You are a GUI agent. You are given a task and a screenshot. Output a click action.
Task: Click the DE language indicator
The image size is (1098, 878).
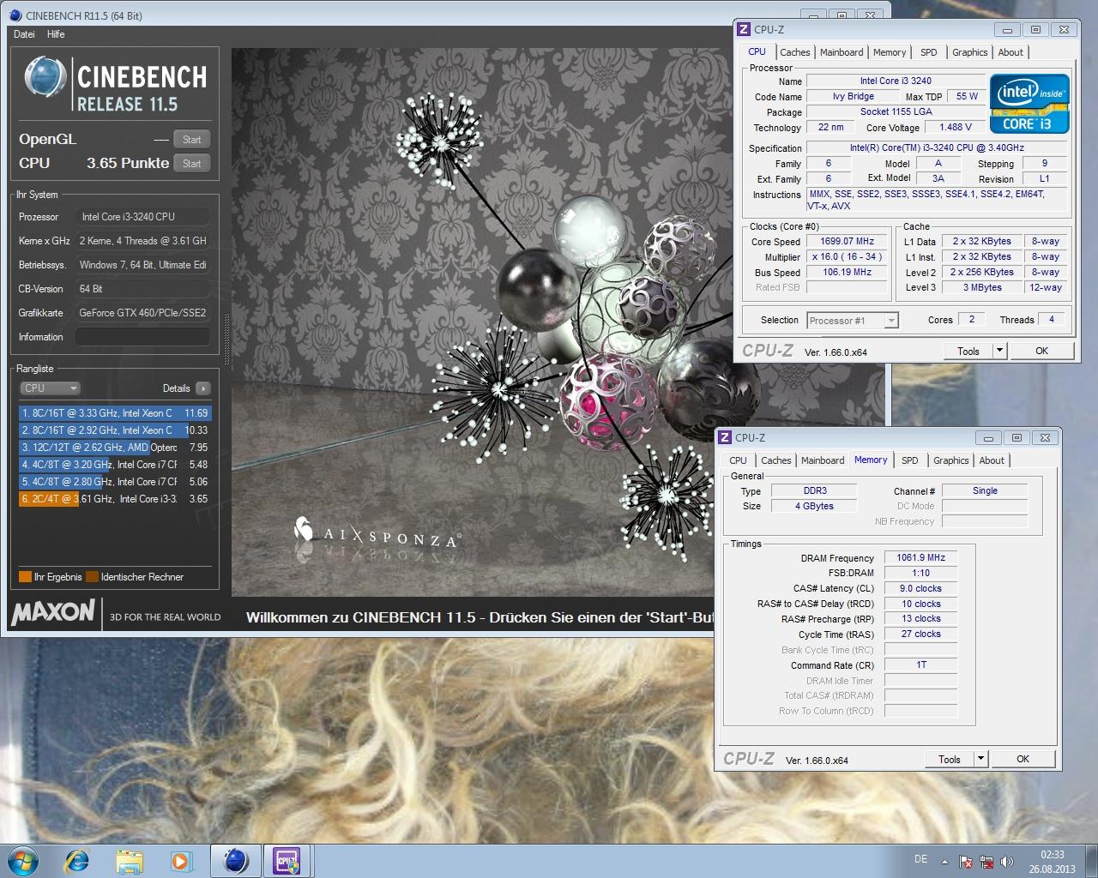[920, 859]
